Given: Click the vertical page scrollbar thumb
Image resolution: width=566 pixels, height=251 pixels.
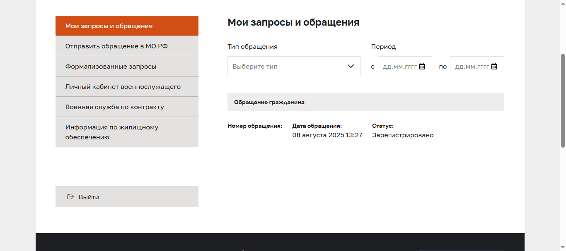Looking at the screenshot, I should point(563,100).
